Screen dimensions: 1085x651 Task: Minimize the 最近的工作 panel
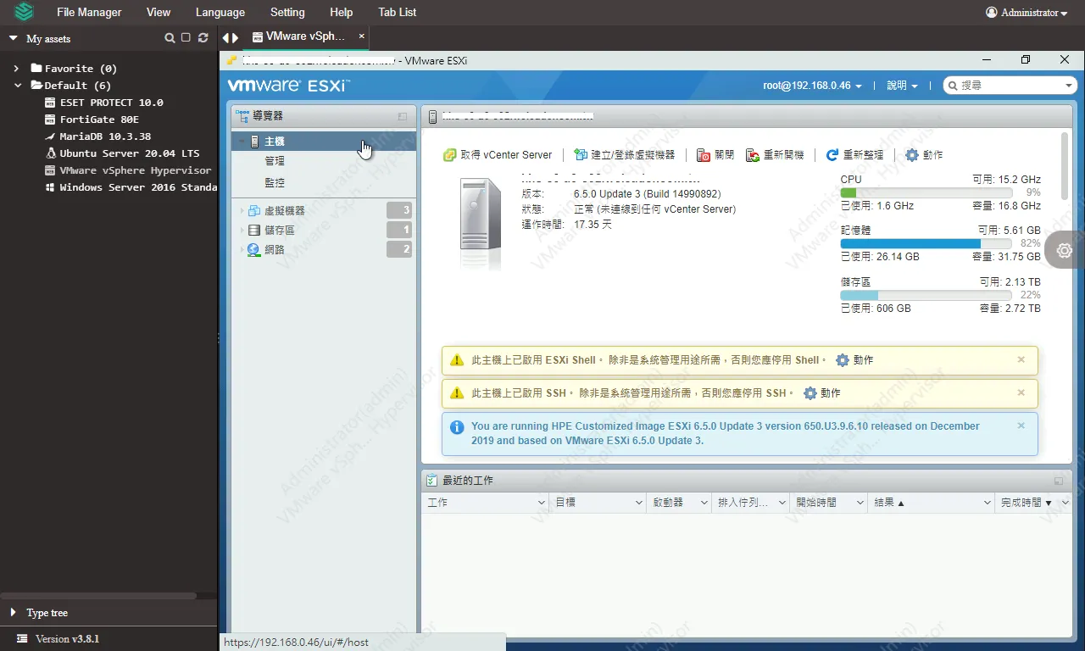(x=1059, y=481)
